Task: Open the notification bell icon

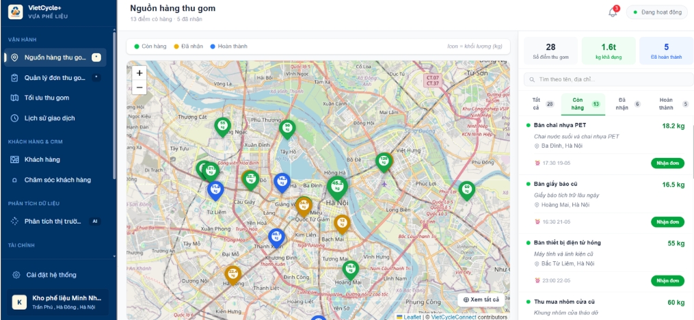Action: click(613, 12)
